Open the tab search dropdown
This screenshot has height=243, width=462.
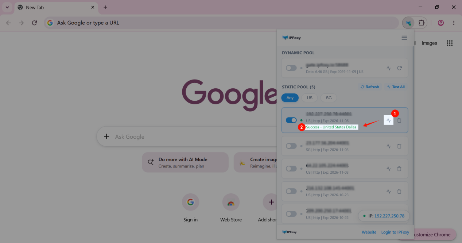[7, 7]
